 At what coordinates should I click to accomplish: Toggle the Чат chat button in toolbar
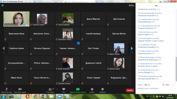pos(64,90)
